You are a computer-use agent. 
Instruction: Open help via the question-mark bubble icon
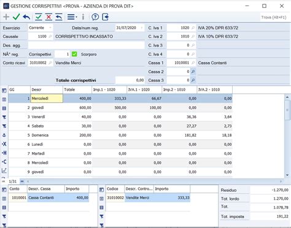click(95, 17)
